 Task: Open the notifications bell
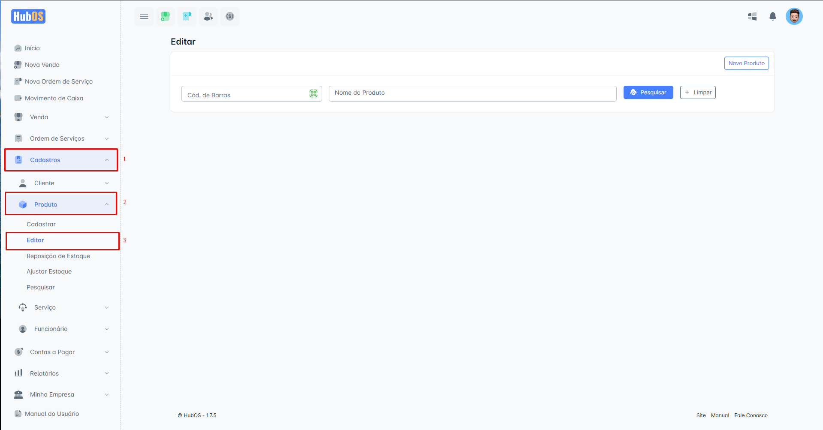[772, 16]
